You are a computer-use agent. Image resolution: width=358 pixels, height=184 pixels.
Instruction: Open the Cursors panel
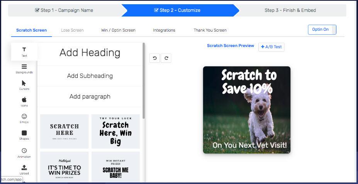[24, 85]
